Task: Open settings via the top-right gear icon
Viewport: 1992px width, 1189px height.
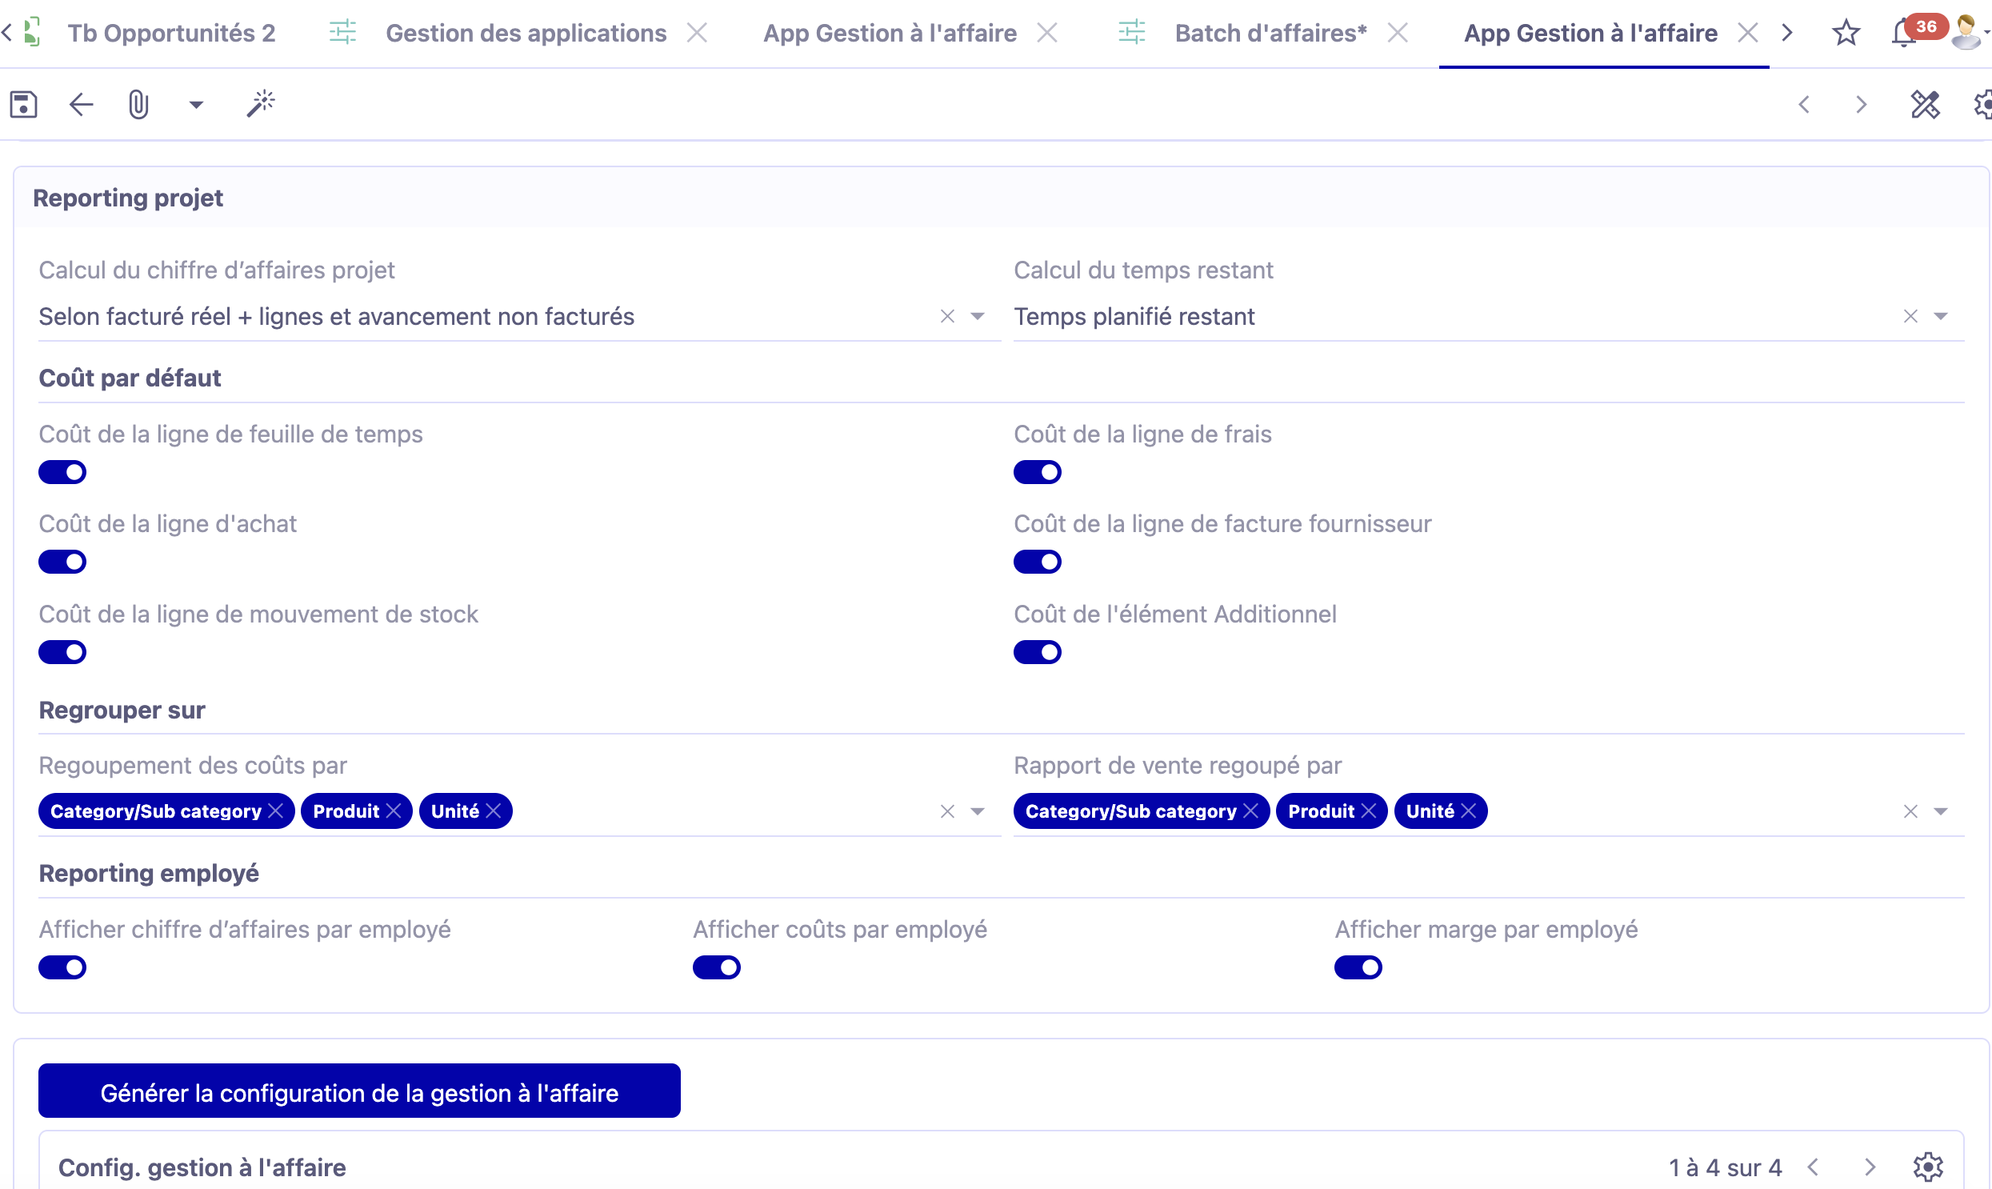Action: tap(1984, 105)
